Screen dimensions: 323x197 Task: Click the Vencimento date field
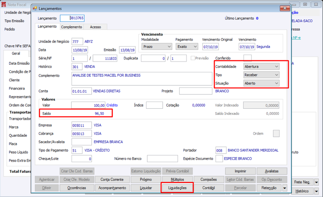pos(247,47)
